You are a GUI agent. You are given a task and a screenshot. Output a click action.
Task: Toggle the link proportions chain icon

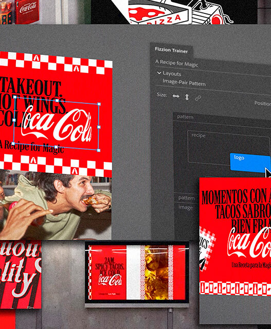click(x=198, y=98)
